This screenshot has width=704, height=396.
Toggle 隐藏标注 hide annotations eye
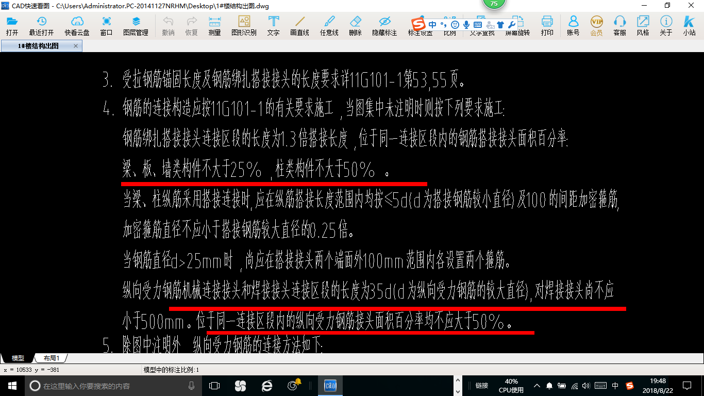tap(384, 26)
